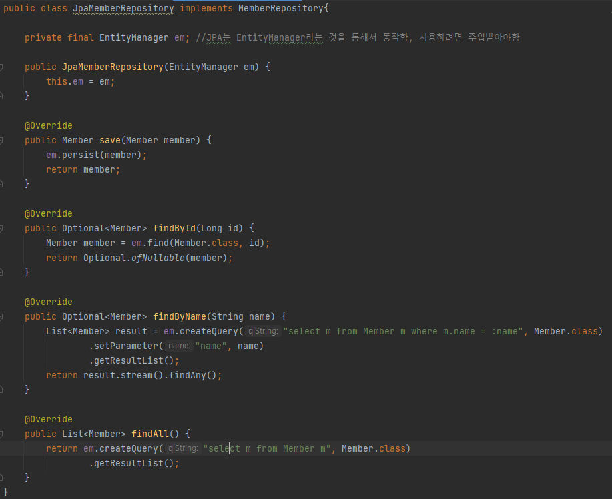Click the 'name:' parameter hint in setParameter
This screenshot has width=612, height=499.
[x=179, y=346]
